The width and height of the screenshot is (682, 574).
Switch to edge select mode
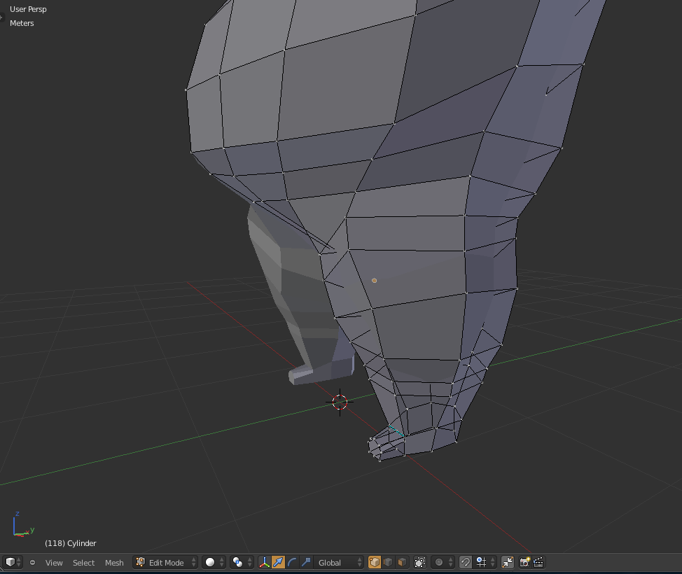tap(388, 562)
